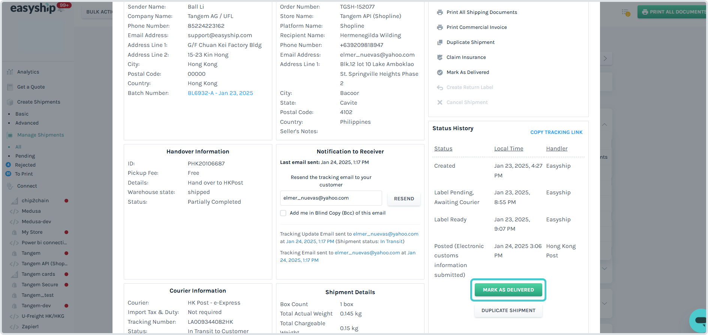The image size is (708, 335).
Task: Open the BL6932-A batch number link
Action: pos(220,93)
